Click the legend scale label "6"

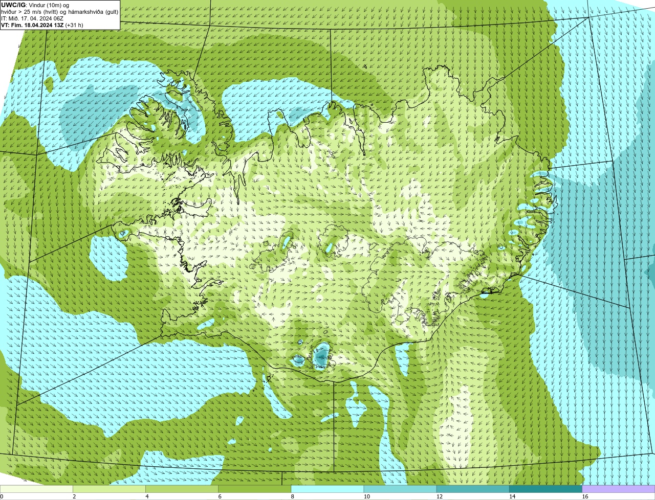(220, 496)
